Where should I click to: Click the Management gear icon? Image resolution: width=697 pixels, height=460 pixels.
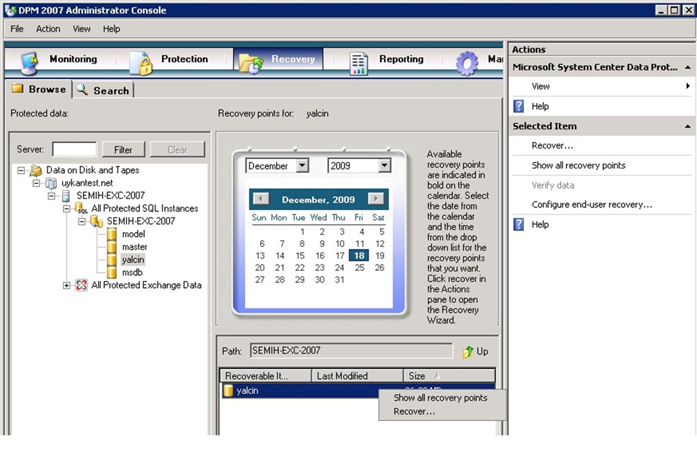(x=466, y=63)
